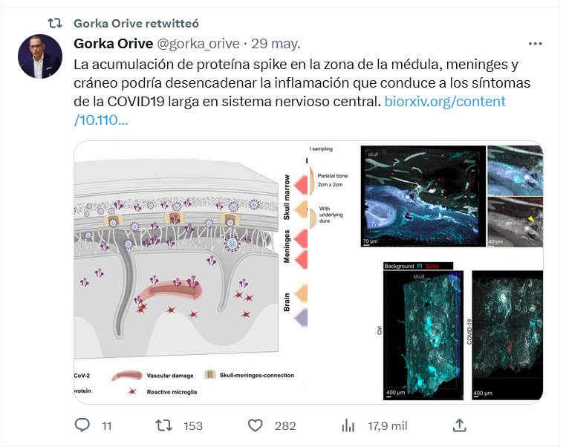Click the 153 retweets count
Image resolution: width=569 pixels, height=447 pixels.
point(193,425)
